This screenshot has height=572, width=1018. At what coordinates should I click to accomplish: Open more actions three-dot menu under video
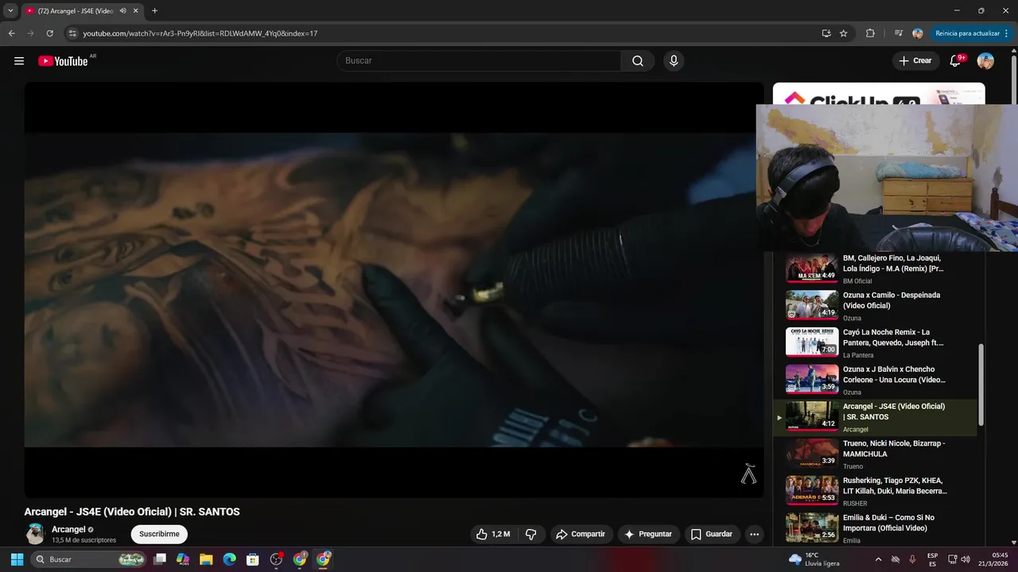[x=754, y=535]
